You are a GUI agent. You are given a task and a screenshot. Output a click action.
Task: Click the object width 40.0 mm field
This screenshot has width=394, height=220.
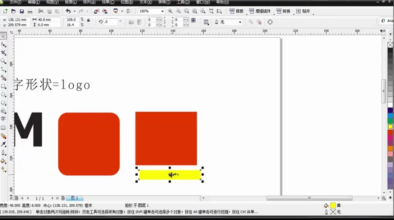[49, 19]
